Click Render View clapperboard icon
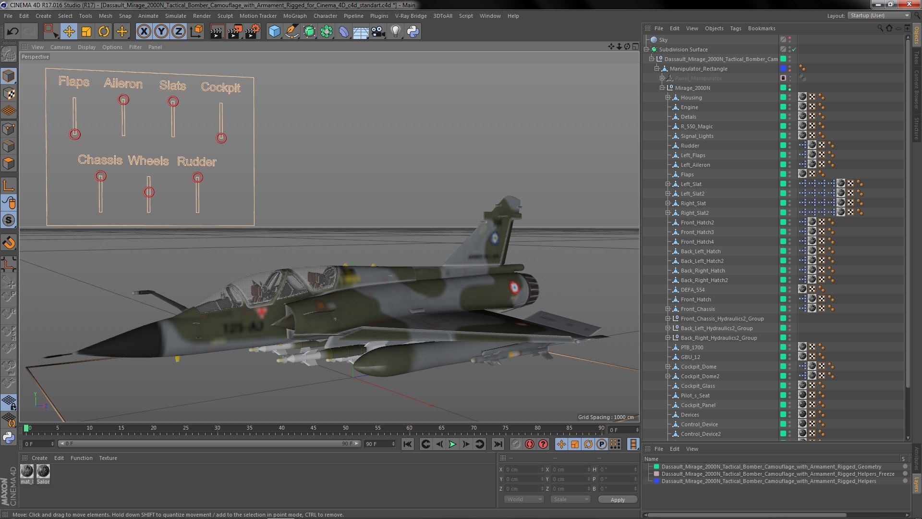Viewport: 922px width, 519px height. tap(217, 32)
